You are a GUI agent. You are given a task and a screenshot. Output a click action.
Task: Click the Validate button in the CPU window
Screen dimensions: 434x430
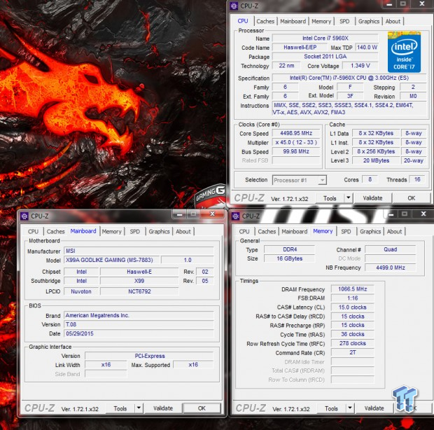pyautogui.click(x=372, y=198)
